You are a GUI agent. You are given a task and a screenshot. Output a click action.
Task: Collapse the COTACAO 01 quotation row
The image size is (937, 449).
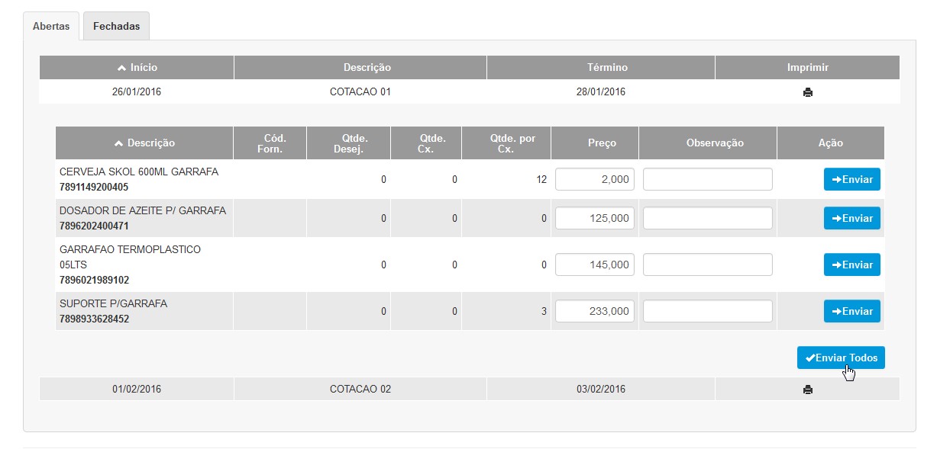click(x=470, y=92)
